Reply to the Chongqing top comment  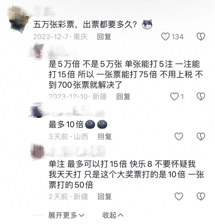[x=104, y=37]
